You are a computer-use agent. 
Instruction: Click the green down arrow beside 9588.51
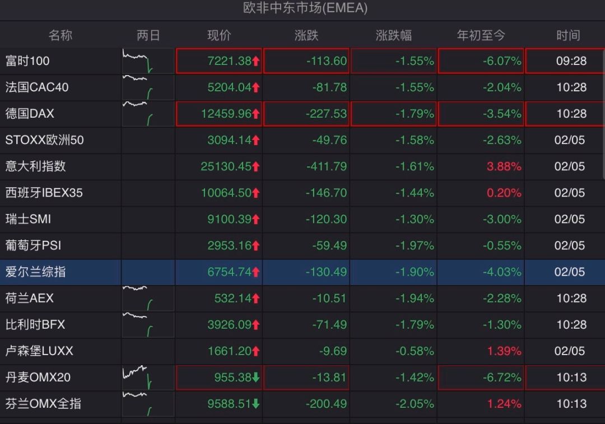pyautogui.click(x=256, y=404)
